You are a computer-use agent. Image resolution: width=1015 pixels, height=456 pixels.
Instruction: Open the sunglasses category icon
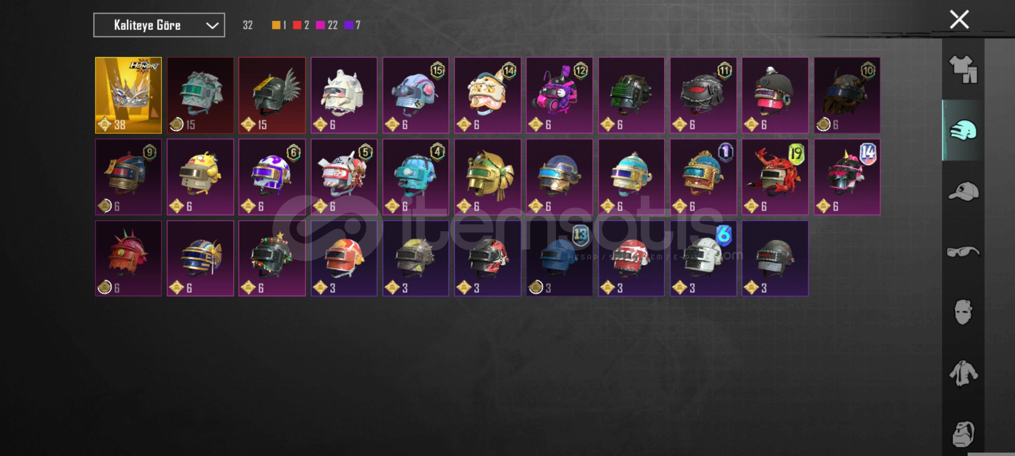click(963, 252)
